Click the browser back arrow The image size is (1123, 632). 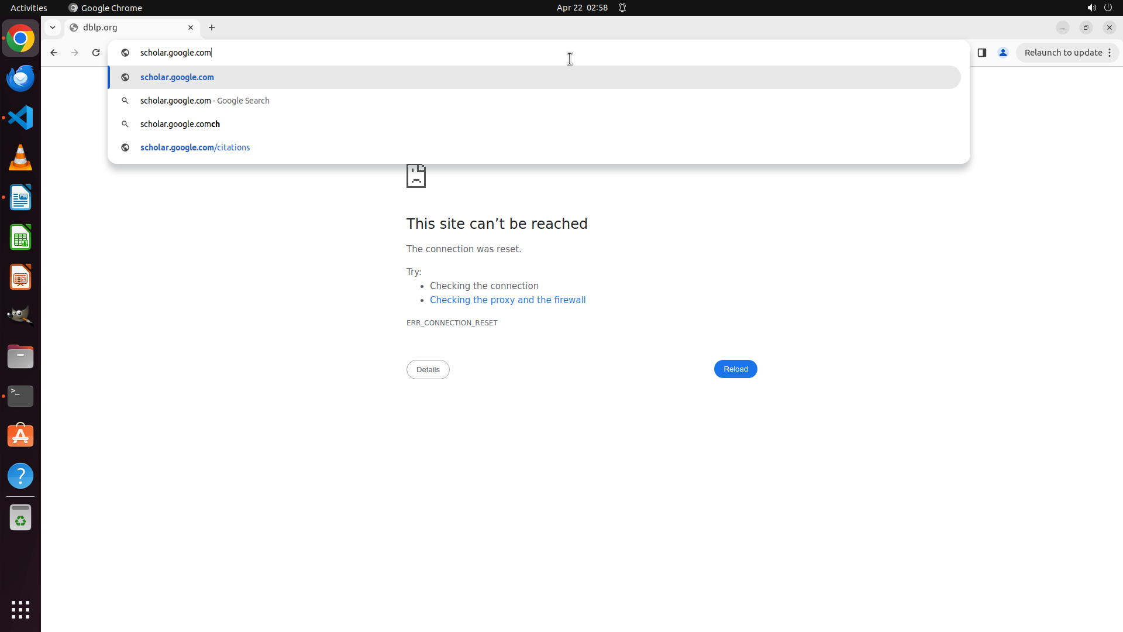(54, 53)
